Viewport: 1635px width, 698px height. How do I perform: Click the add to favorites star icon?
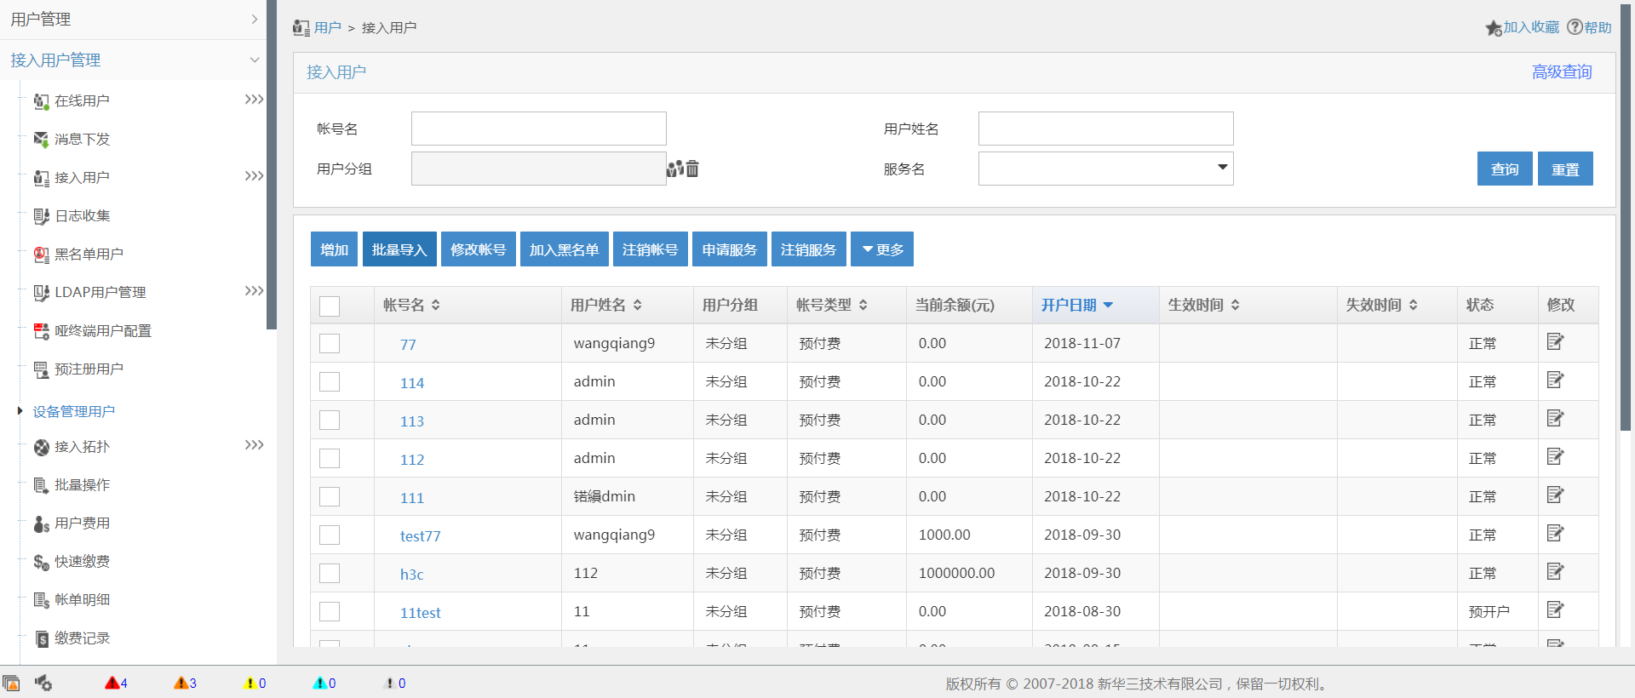pos(1494,28)
